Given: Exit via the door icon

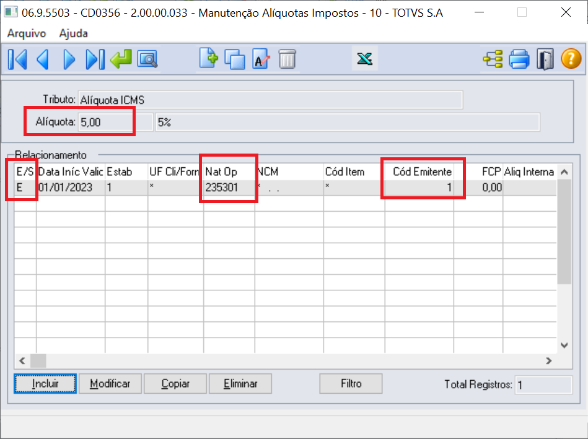Looking at the screenshot, I should point(545,59).
